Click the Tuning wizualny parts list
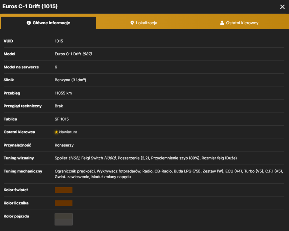The width and height of the screenshot is (289, 231). (146, 158)
